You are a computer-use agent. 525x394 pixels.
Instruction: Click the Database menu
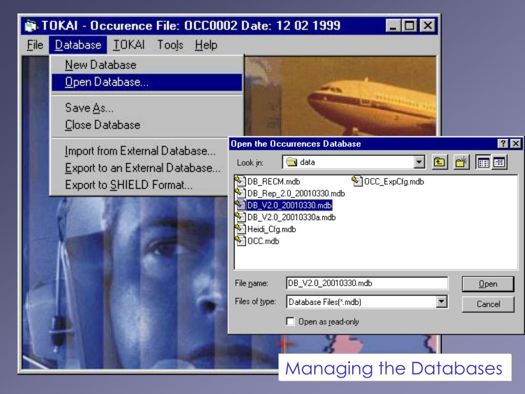tap(78, 45)
